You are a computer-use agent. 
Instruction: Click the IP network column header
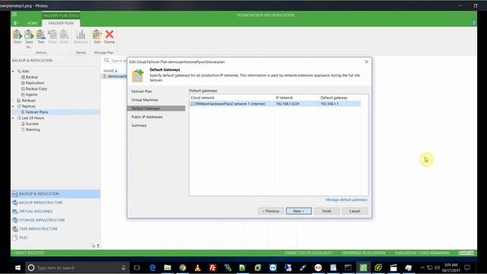click(297, 97)
